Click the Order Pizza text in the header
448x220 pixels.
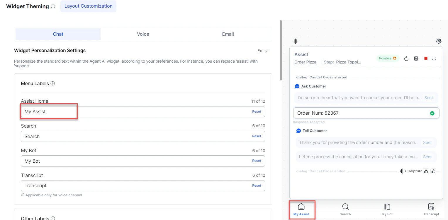305,62
